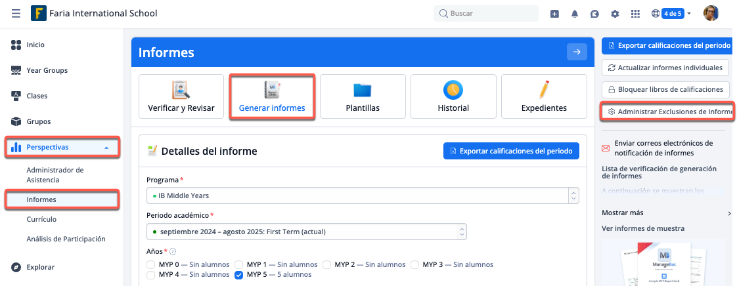The image size is (737, 286).
Task: Open the help chat icon
Action: (594, 14)
